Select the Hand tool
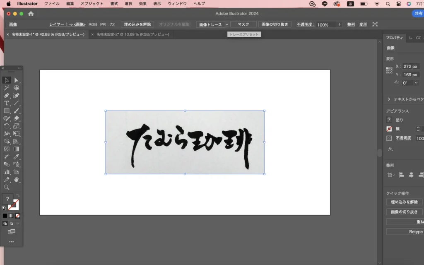Viewport: 424px width, 265px height. (17, 180)
